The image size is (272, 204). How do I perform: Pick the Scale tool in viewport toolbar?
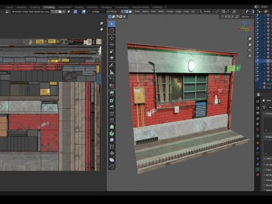pyautogui.click(x=112, y=51)
